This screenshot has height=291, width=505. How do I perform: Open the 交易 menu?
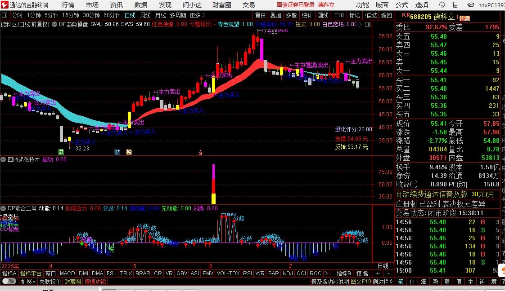pos(248,5)
